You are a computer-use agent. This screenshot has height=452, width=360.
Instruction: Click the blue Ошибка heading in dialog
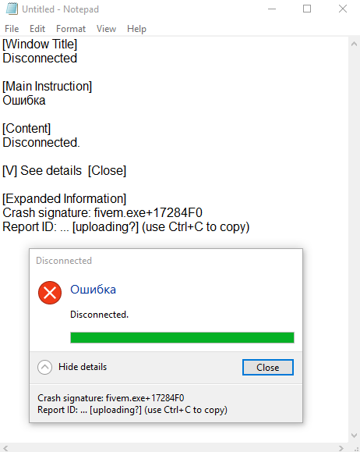93,290
